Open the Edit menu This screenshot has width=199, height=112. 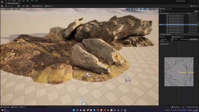pos(10,1)
